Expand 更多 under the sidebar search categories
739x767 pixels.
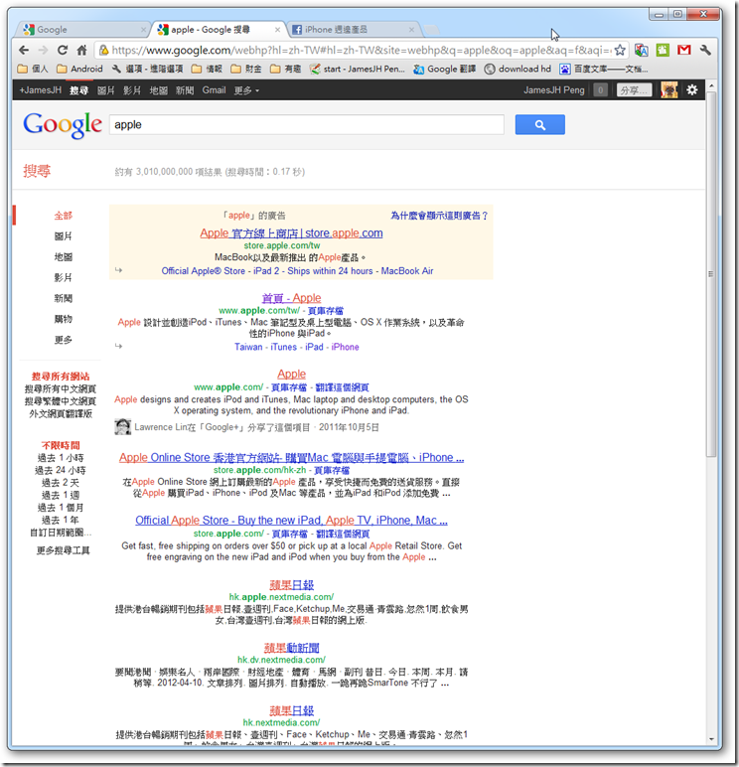pyautogui.click(x=64, y=340)
